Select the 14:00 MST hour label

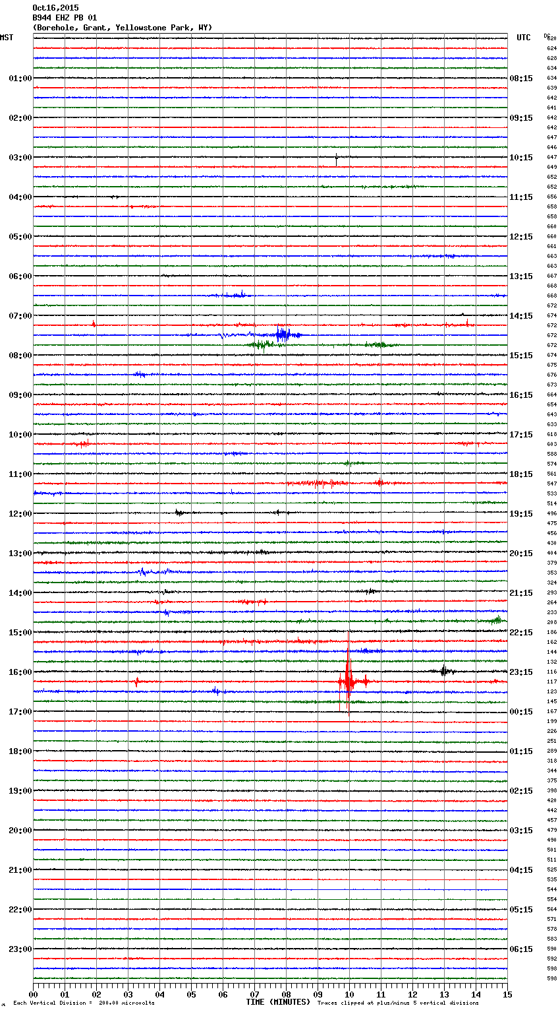(x=20, y=593)
